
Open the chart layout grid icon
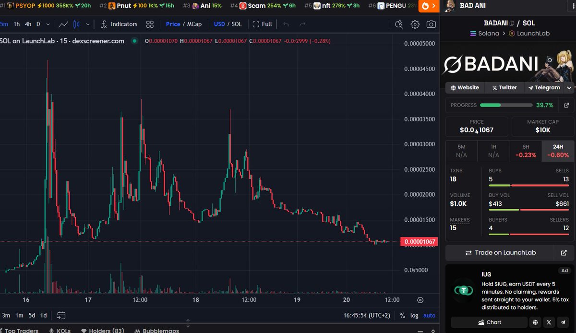150,24
